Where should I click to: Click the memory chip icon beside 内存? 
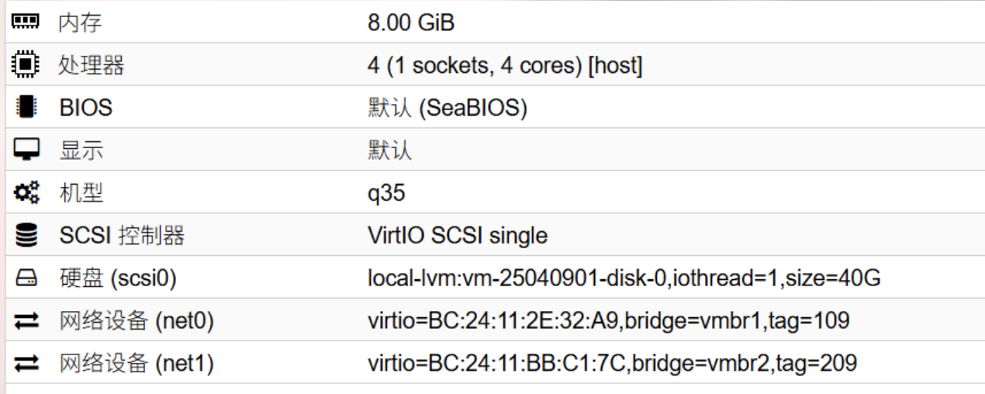(26, 23)
